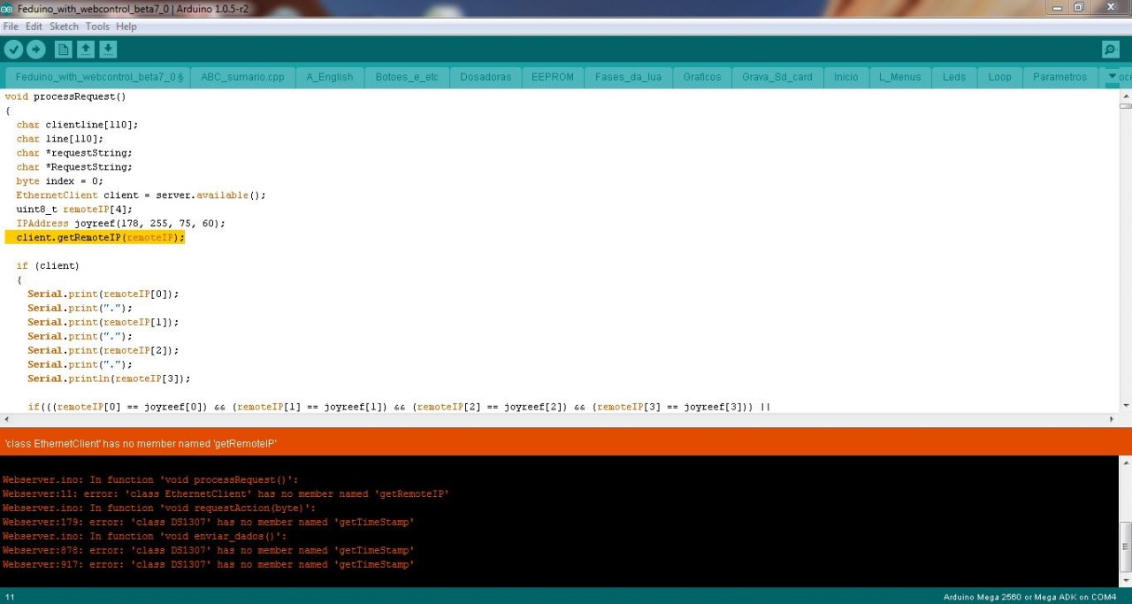
Task: Click the Verify sketch checkmark icon
Action: click(13, 50)
